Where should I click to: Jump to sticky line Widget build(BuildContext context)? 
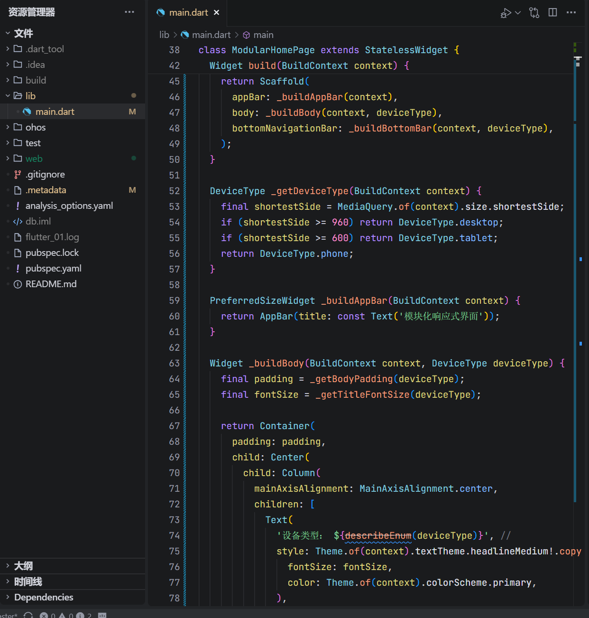(309, 66)
